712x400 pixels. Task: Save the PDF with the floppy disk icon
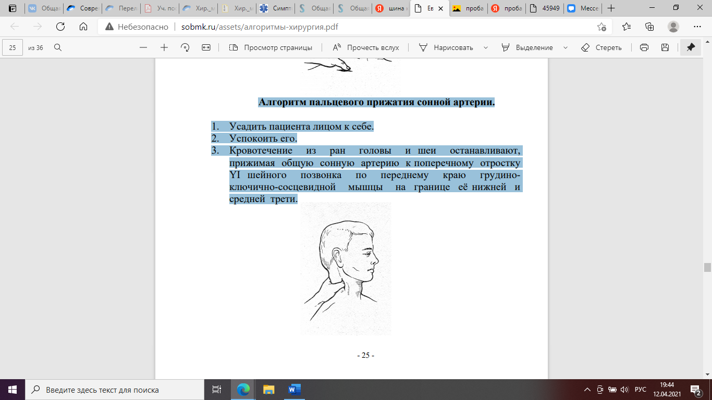coord(665,47)
